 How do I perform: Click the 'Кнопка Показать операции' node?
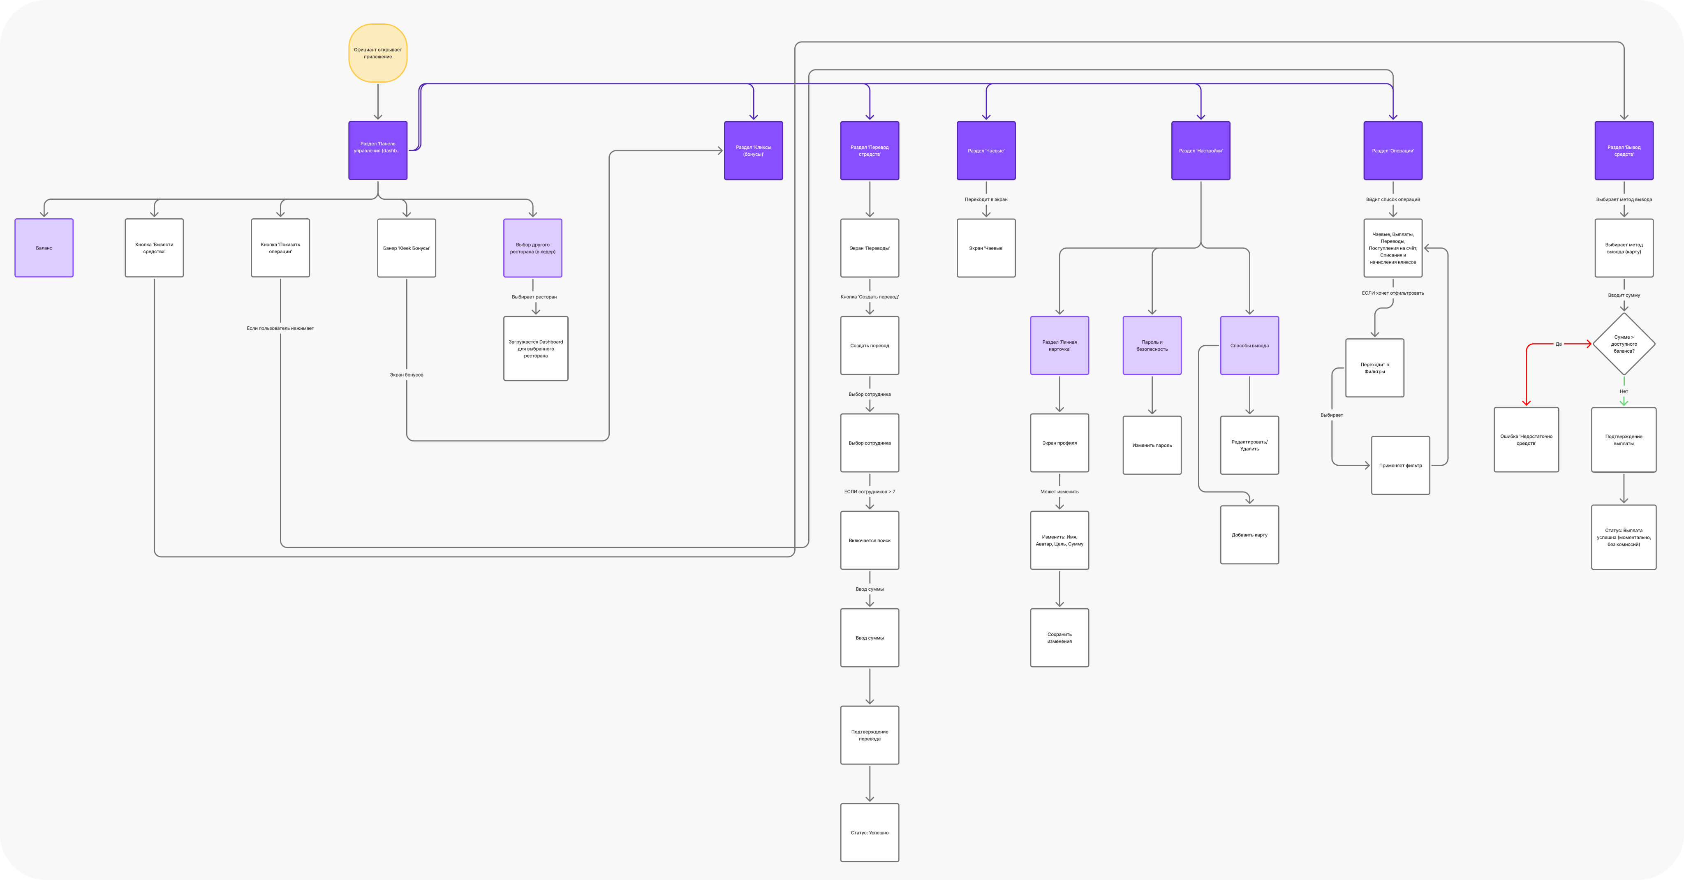coord(280,248)
